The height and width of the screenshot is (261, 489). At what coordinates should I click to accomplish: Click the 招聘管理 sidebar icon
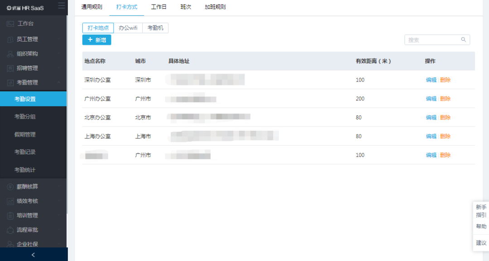[10, 68]
